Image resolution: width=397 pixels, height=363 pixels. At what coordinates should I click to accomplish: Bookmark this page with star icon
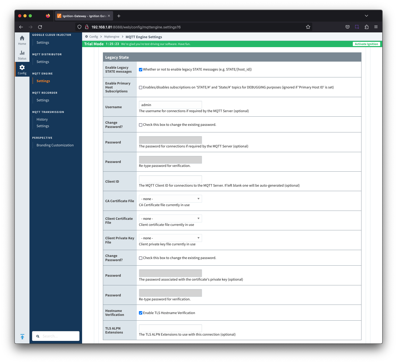click(308, 27)
